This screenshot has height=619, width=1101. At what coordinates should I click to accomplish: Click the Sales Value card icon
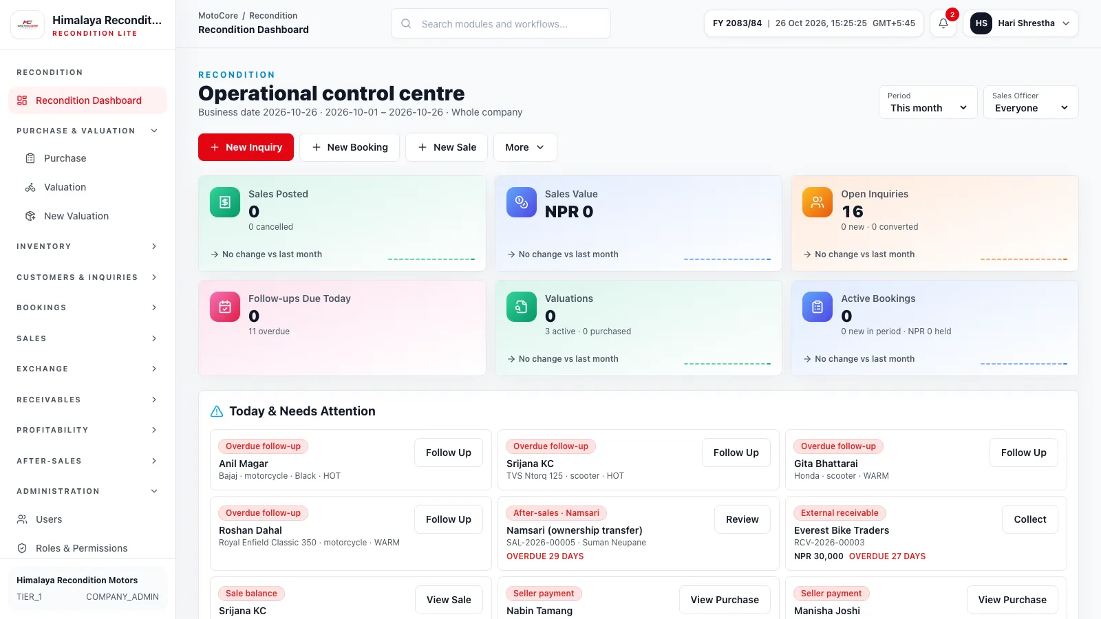pyautogui.click(x=522, y=202)
